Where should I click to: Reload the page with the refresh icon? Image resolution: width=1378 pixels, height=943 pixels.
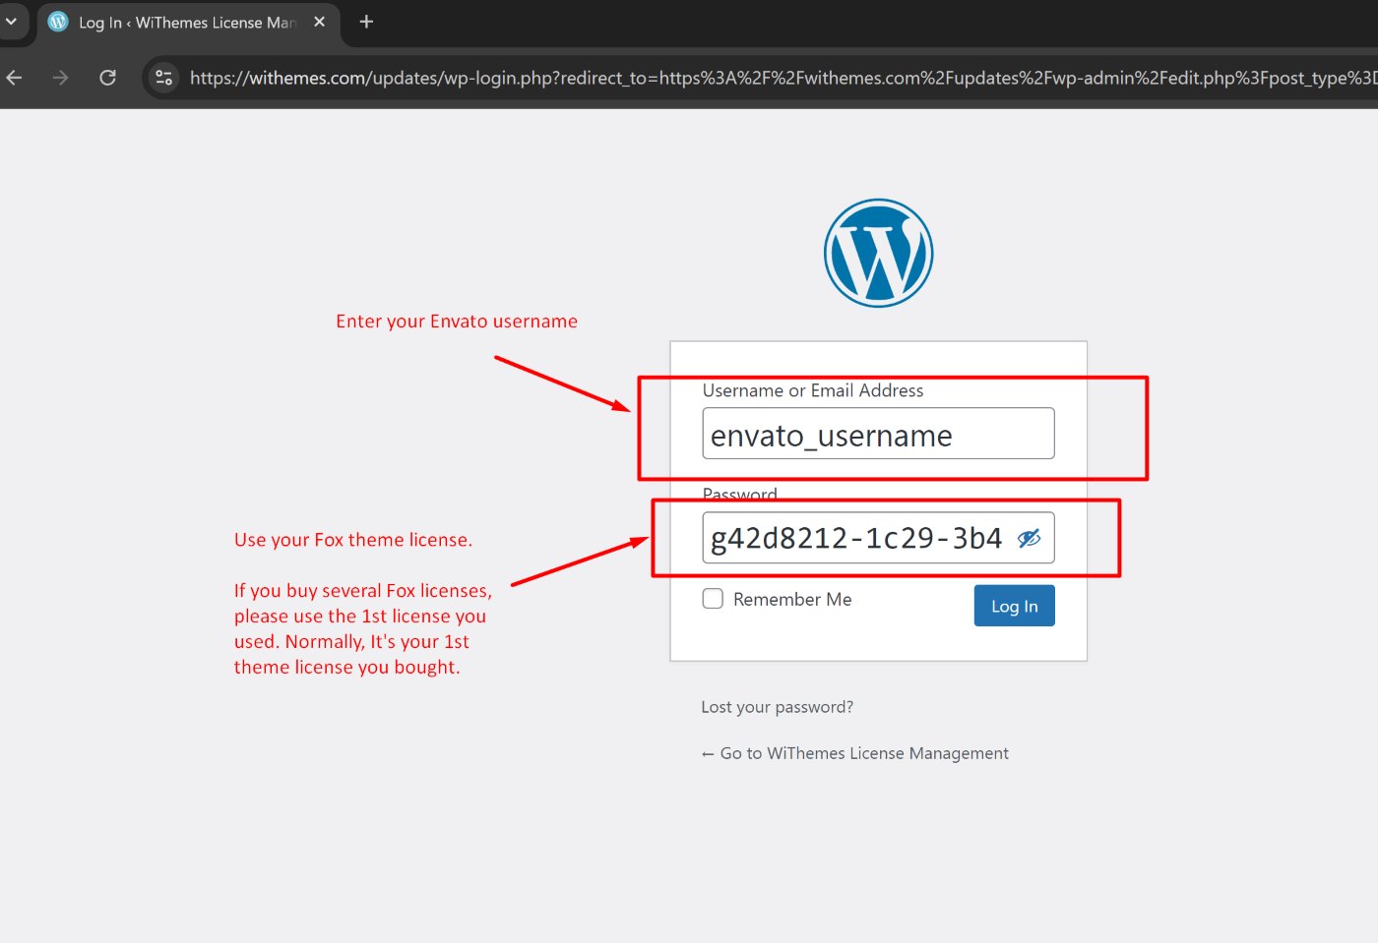click(x=108, y=78)
